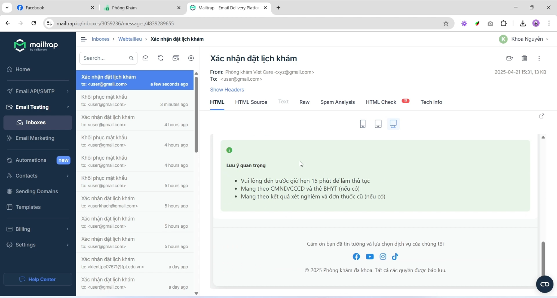The height and width of the screenshot is (298, 557).
Task: Click the Webtailieu breadcrumb link
Action: [130, 39]
